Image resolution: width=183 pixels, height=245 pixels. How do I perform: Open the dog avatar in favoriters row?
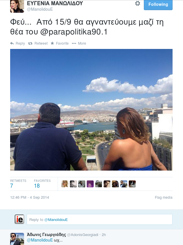pyautogui.click(x=132, y=184)
